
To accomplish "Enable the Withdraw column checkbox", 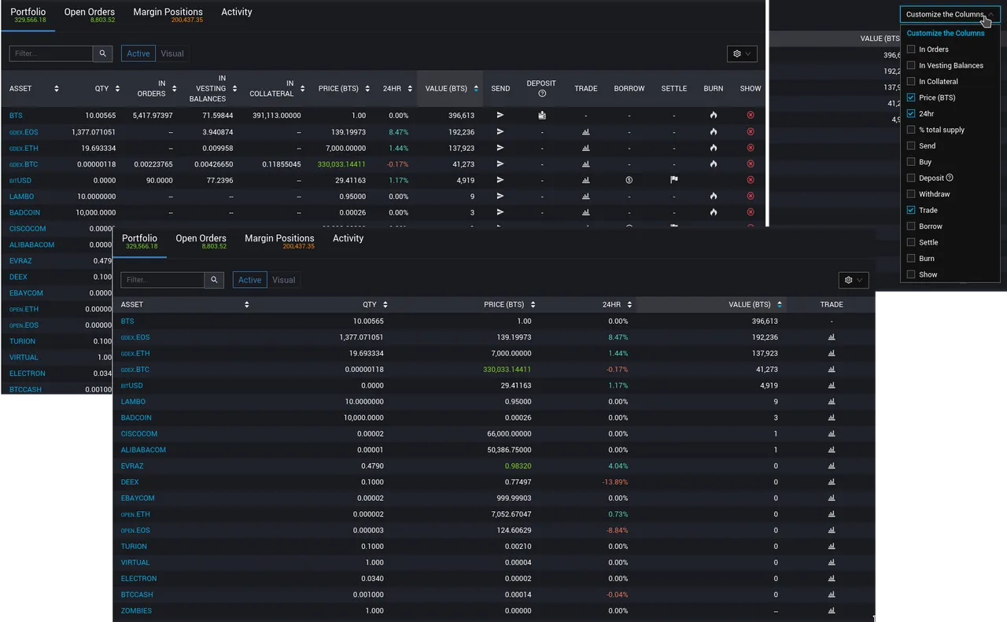I will coord(911,193).
